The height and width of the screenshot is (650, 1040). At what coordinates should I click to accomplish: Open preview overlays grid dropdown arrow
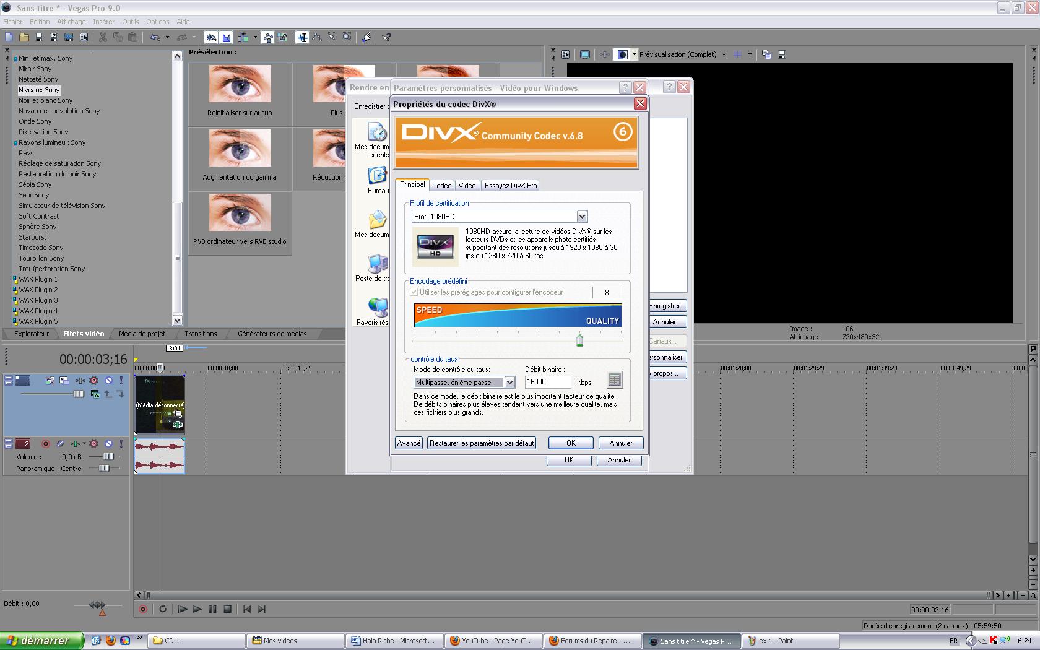tap(750, 54)
